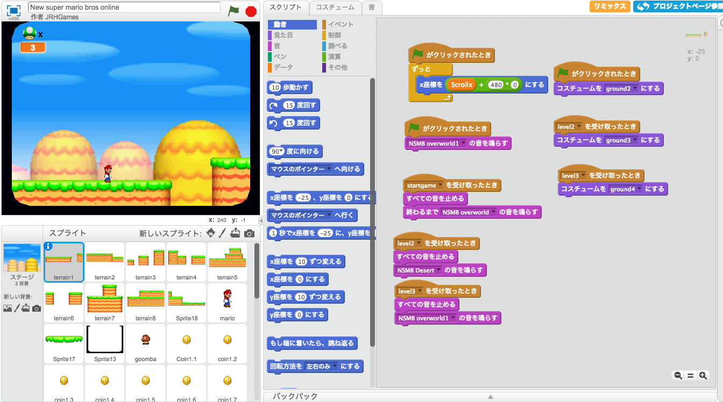The width and height of the screenshot is (723, 402).
Task: Select the Sprite17 thumbnail
Action: coord(63,343)
